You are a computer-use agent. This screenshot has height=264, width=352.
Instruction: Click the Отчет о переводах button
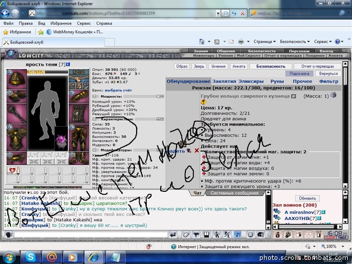(317, 66)
